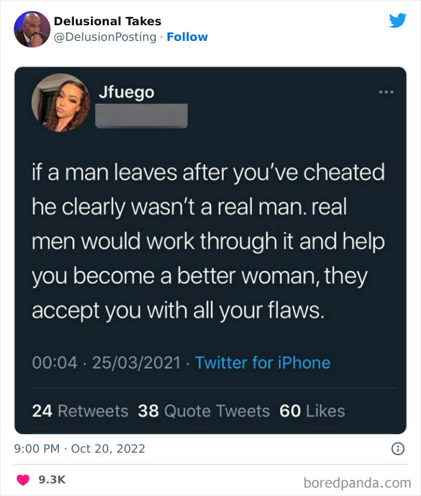The height and width of the screenshot is (496, 421).
Task: Click the 9:00 PM Oct 20 2022 timestamp
Action: 80,449
